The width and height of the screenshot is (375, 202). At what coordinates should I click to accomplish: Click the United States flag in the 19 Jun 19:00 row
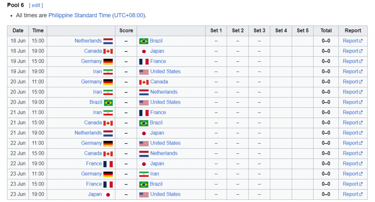144,72
